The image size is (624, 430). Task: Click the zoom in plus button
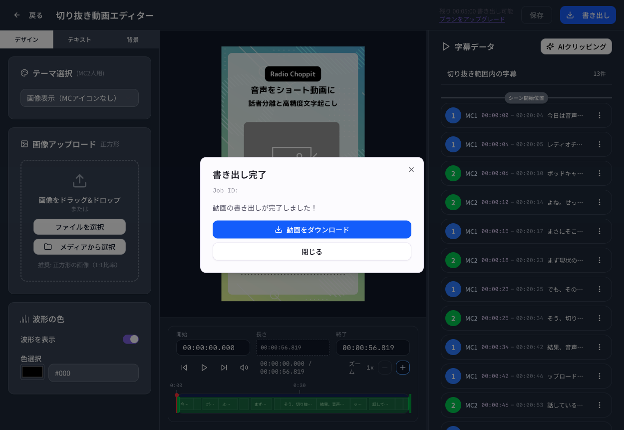click(x=403, y=368)
